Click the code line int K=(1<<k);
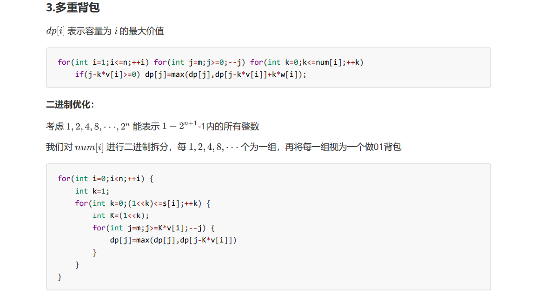The image size is (536, 296). tap(121, 215)
